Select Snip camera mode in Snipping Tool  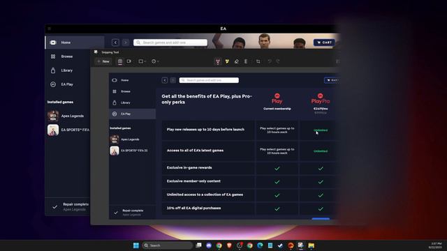120,61
